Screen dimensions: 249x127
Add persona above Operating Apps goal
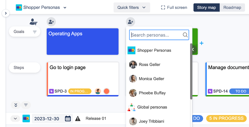[51, 22]
